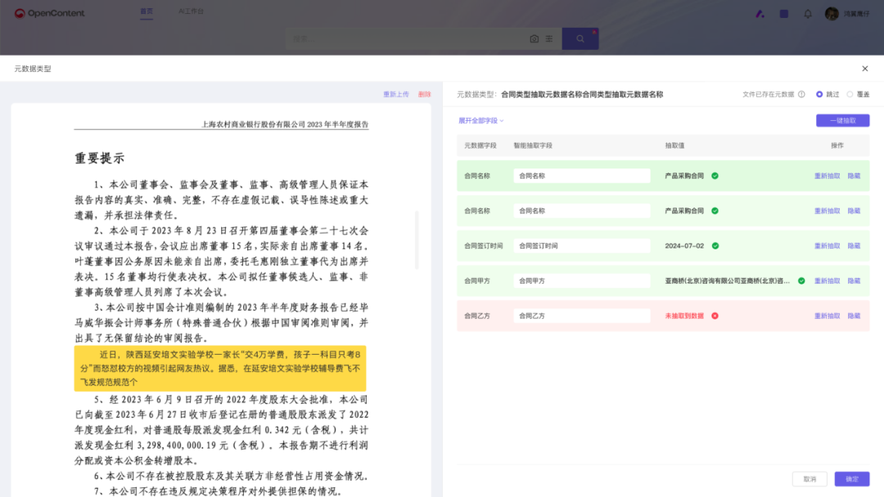Image resolution: width=884 pixels, height=497 pixels.
Task: Hide the 合同甲方 field row
Action: pyautogui.click(x=854, y=281)
